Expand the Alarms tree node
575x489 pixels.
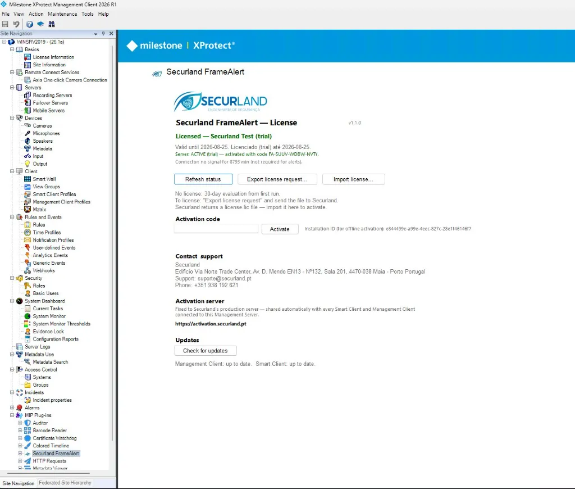click(x=12, y=407)
